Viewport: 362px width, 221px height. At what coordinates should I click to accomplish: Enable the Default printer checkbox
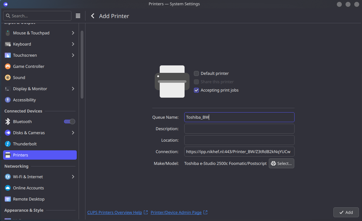(196, 73)
